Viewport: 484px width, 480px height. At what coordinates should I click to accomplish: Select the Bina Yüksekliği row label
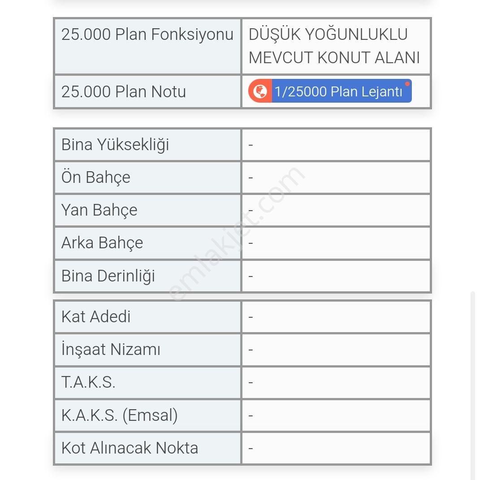click(115, 144)
